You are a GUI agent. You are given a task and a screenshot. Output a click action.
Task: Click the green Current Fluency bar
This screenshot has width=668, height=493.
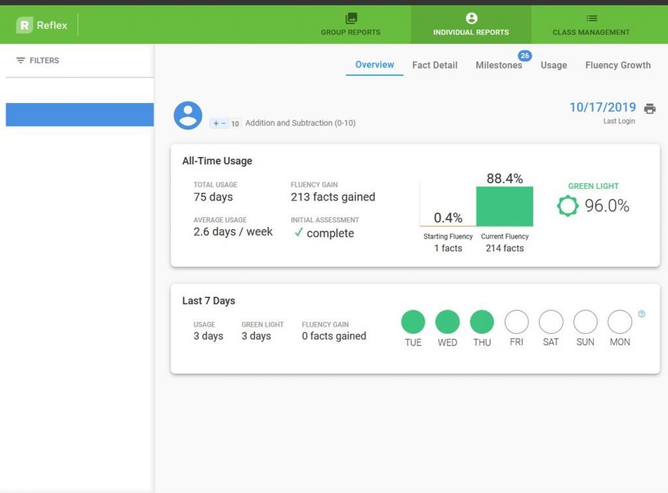click(504, 206)
